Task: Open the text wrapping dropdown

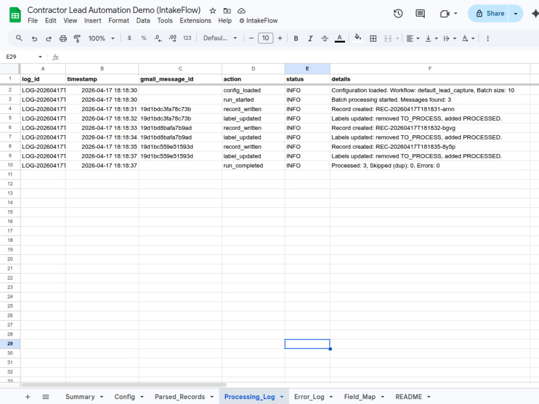Action: click(450, 38)
